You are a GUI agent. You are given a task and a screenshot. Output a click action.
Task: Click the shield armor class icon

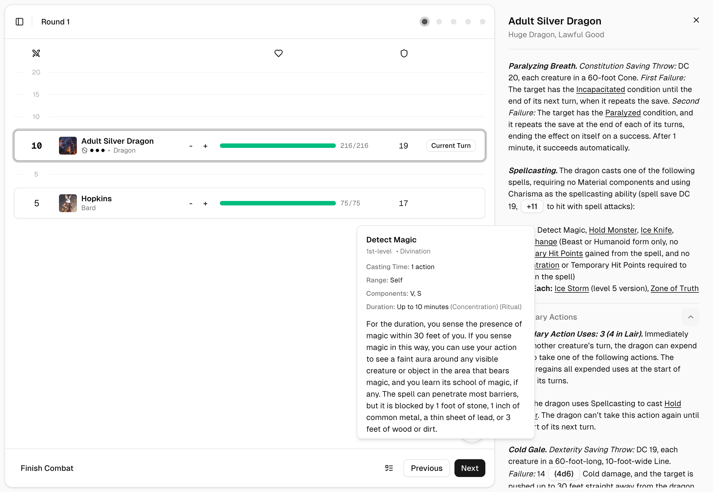coord(404,53)
